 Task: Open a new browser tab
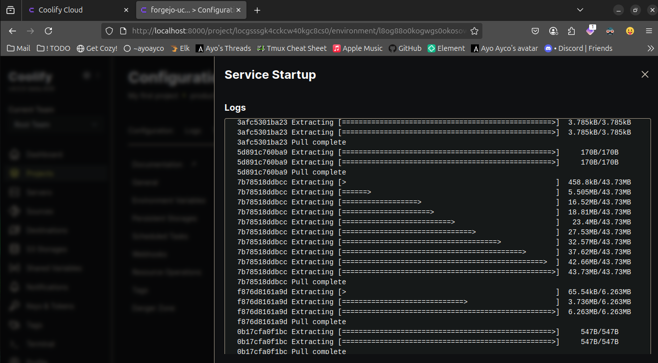click(x=257, y=10)
